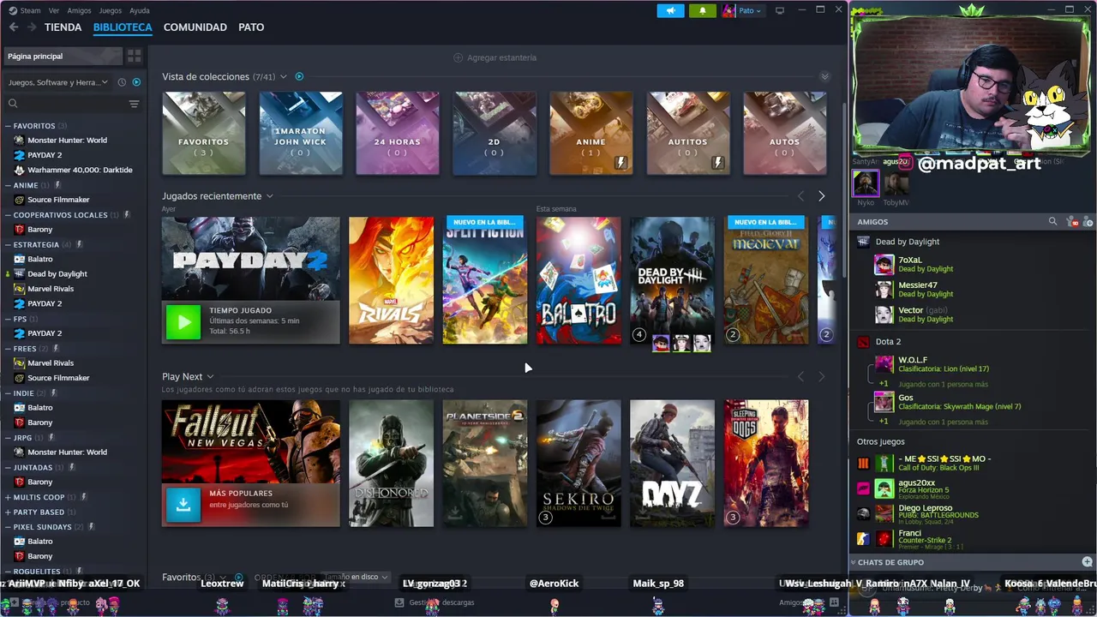Open the Tamaño en disco sort dropdown
Image resolution: width=1097 pixels, height=617 pixels.
click(x=356, y=577)
